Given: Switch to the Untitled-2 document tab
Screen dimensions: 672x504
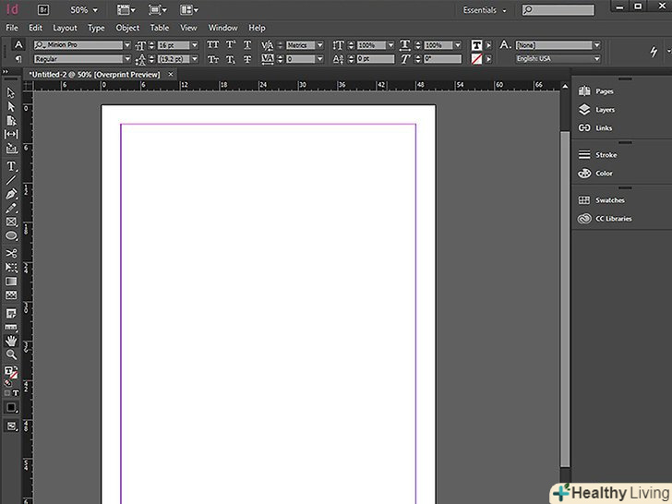Looking at the screenshot, I should (92, 75).
